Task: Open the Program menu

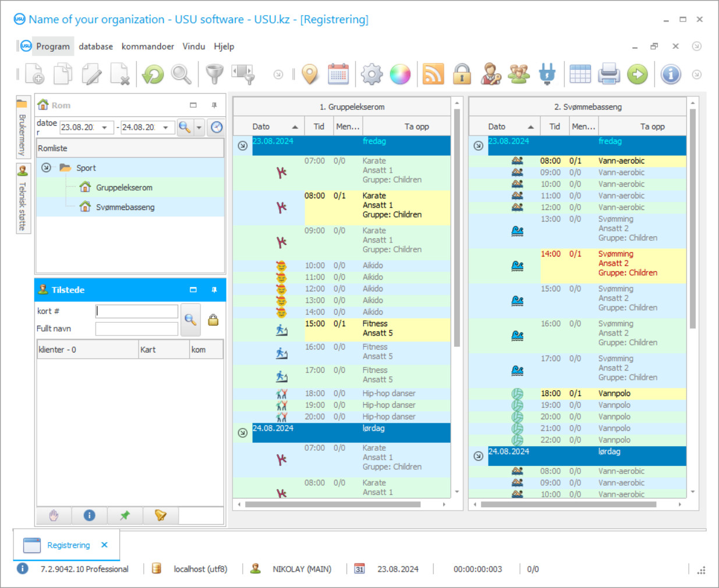Action: coord(52,47)
